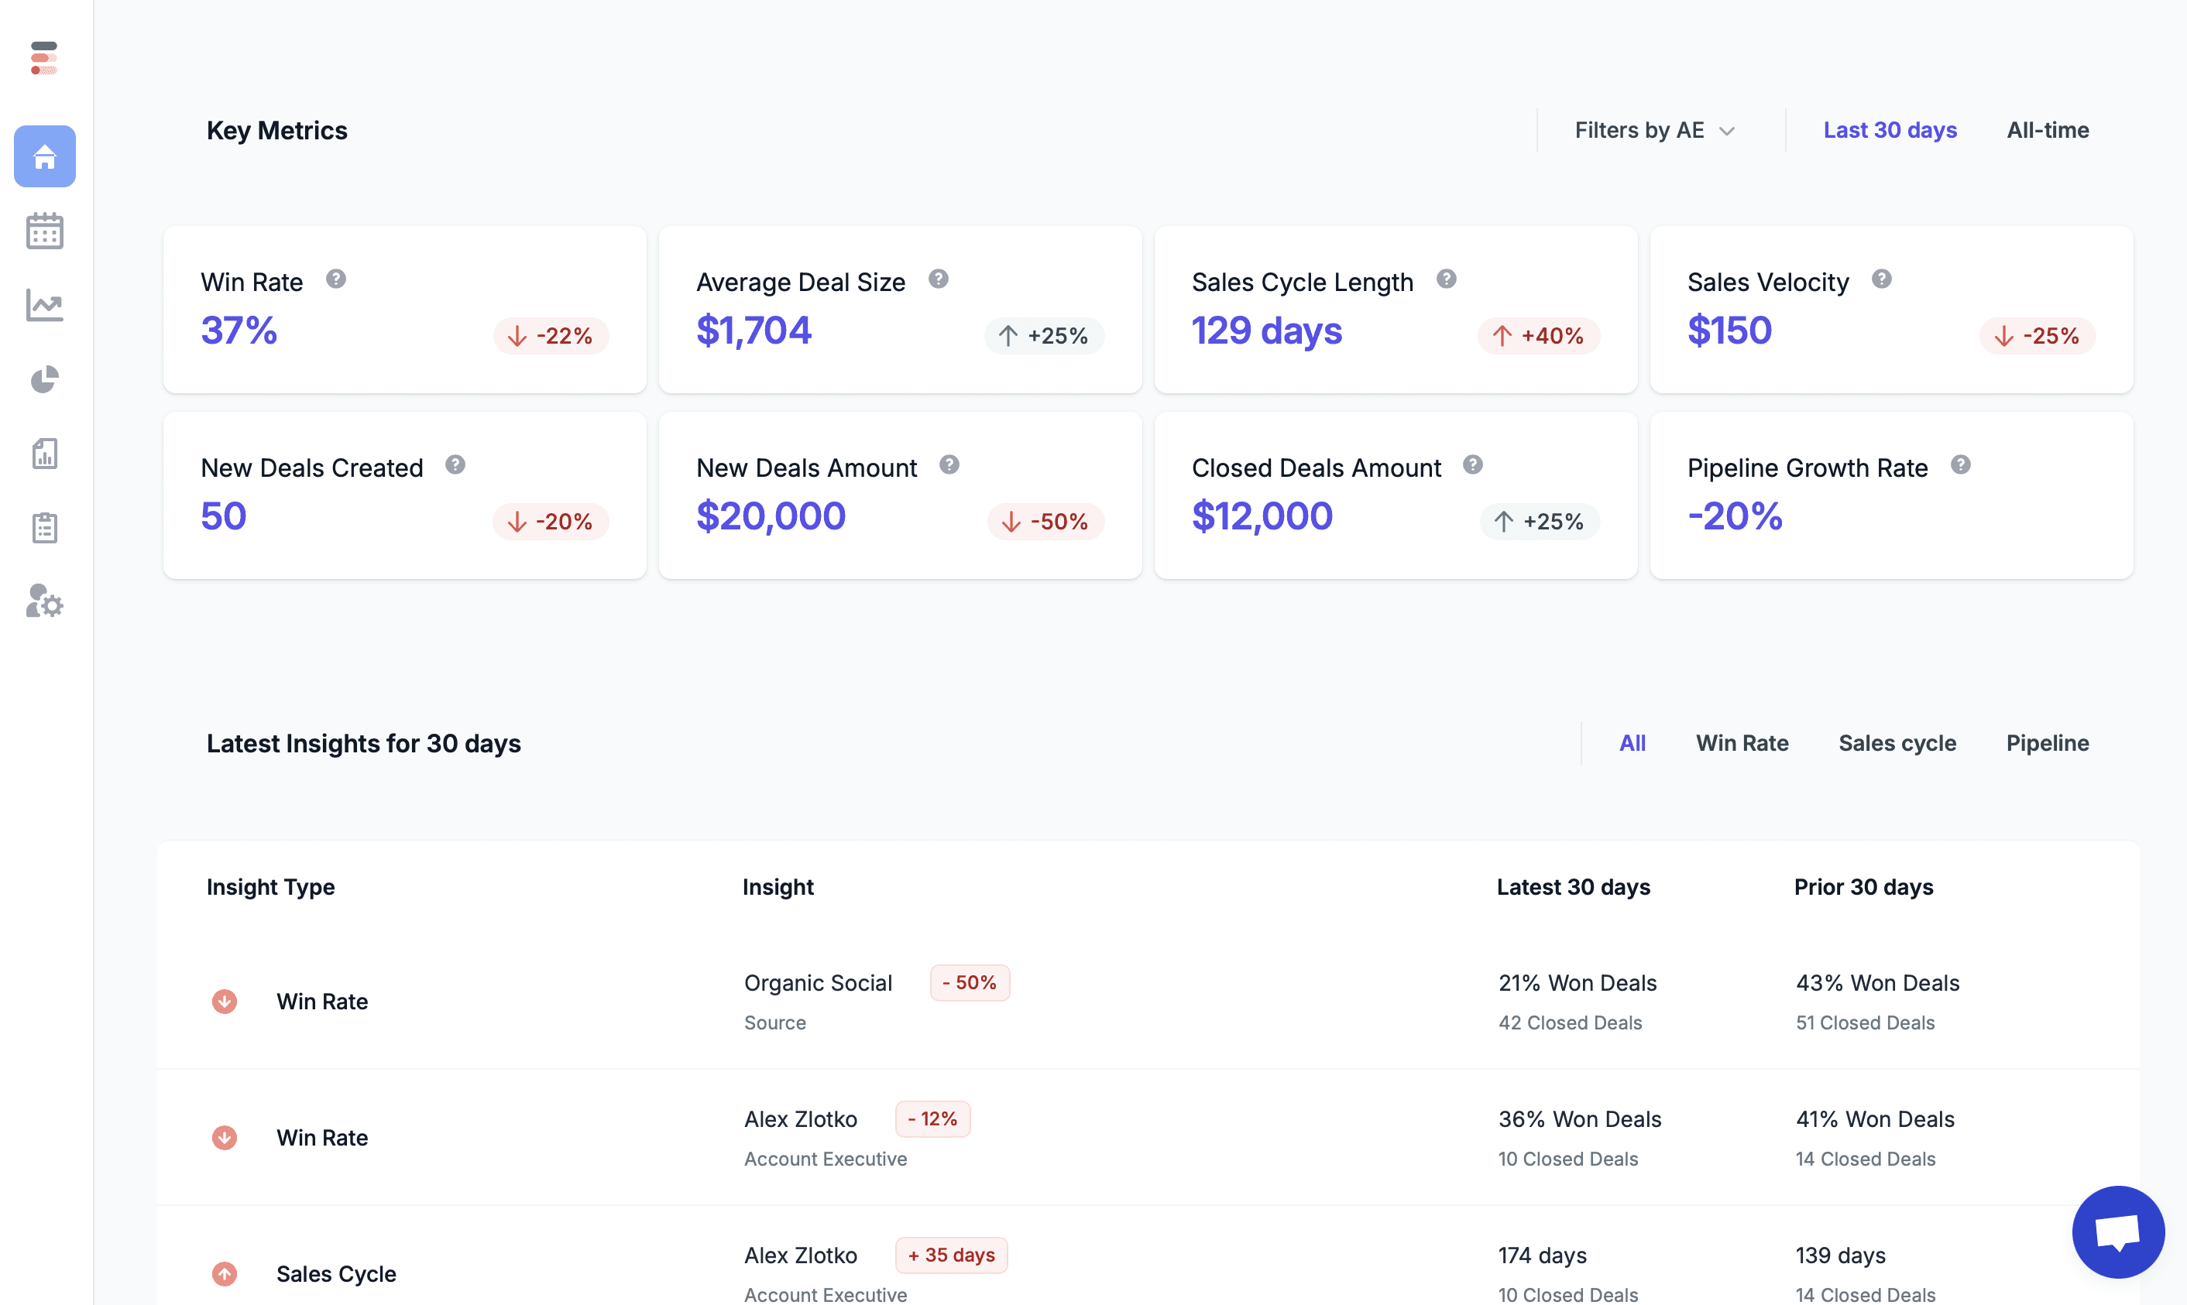
Task: Click the pie chart icon in sidebar
Action: click(45, 379)
